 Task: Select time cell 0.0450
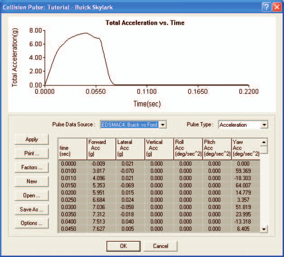(72, 229)
